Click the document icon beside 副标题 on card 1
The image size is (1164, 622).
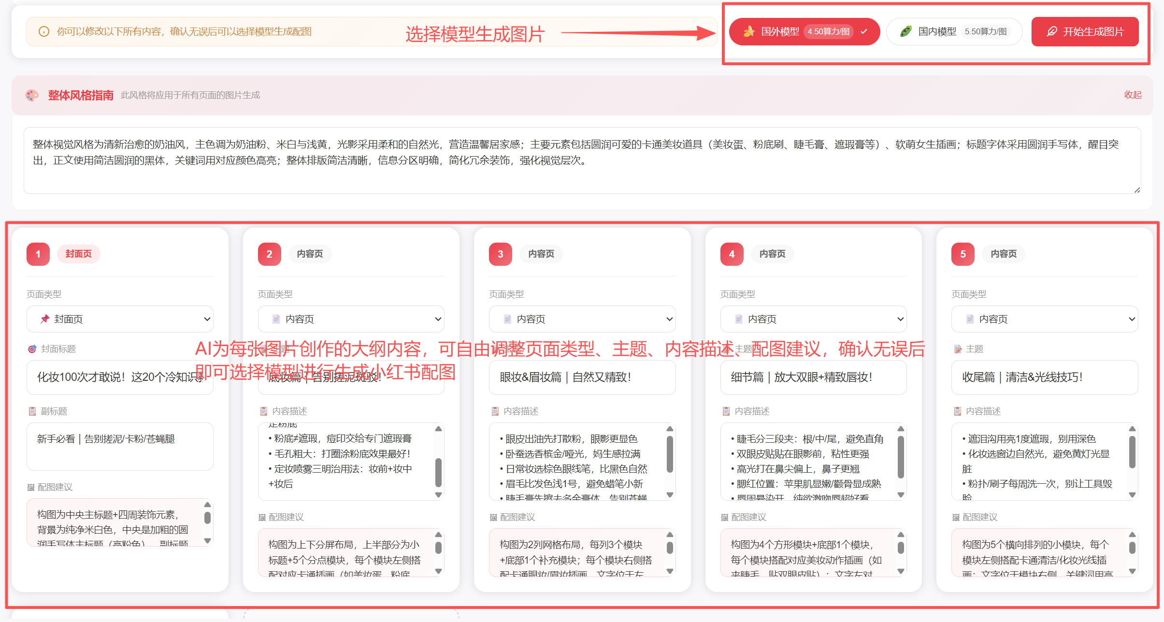coord(32,411)
